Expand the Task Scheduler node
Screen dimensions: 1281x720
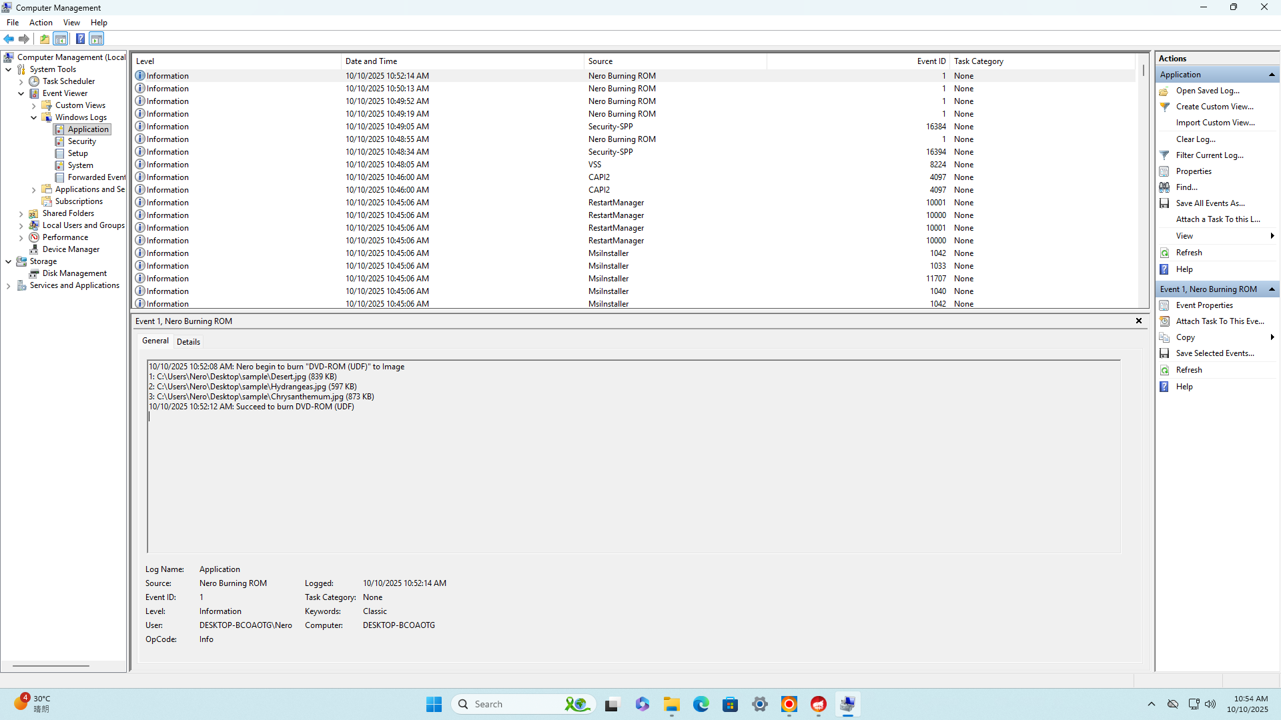21,81
